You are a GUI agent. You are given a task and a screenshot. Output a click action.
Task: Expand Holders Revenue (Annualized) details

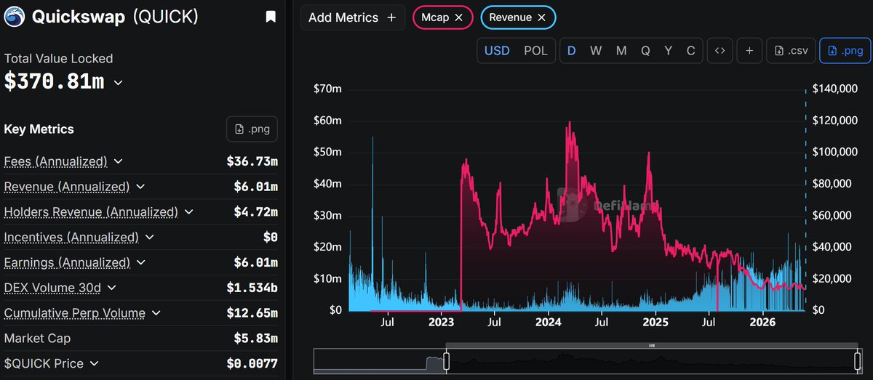(189, 212)
